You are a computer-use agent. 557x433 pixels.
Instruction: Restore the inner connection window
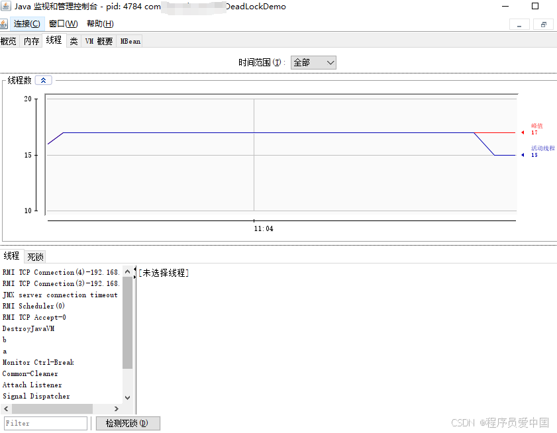[x=543, y=24]
